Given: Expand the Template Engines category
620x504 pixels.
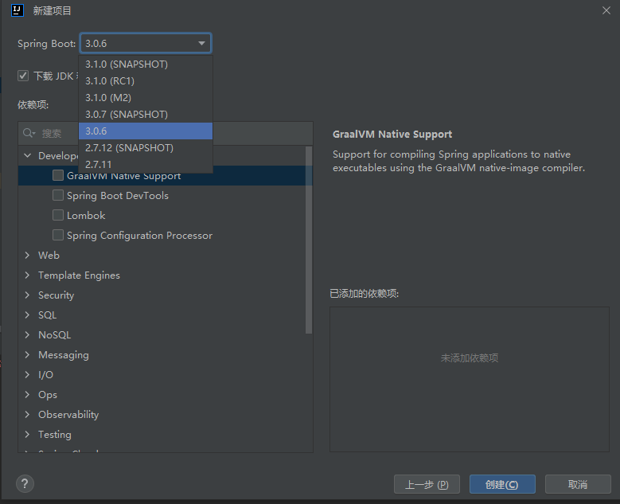Looking at the screenshot, I should coord(28,275).
